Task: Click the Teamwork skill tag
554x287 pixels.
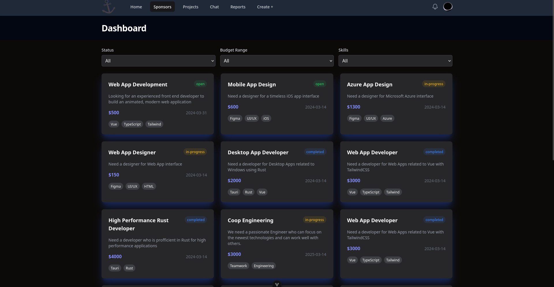Action: 238,266
